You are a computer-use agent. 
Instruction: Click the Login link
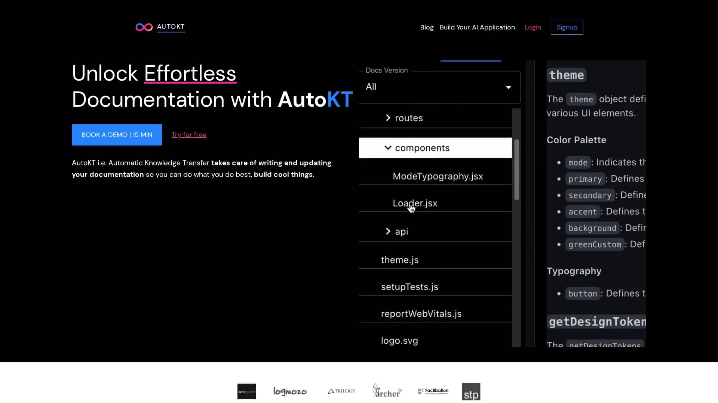click(533, 27)
